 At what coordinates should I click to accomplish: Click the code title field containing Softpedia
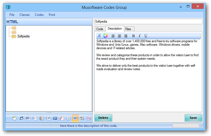click(148, 22)
